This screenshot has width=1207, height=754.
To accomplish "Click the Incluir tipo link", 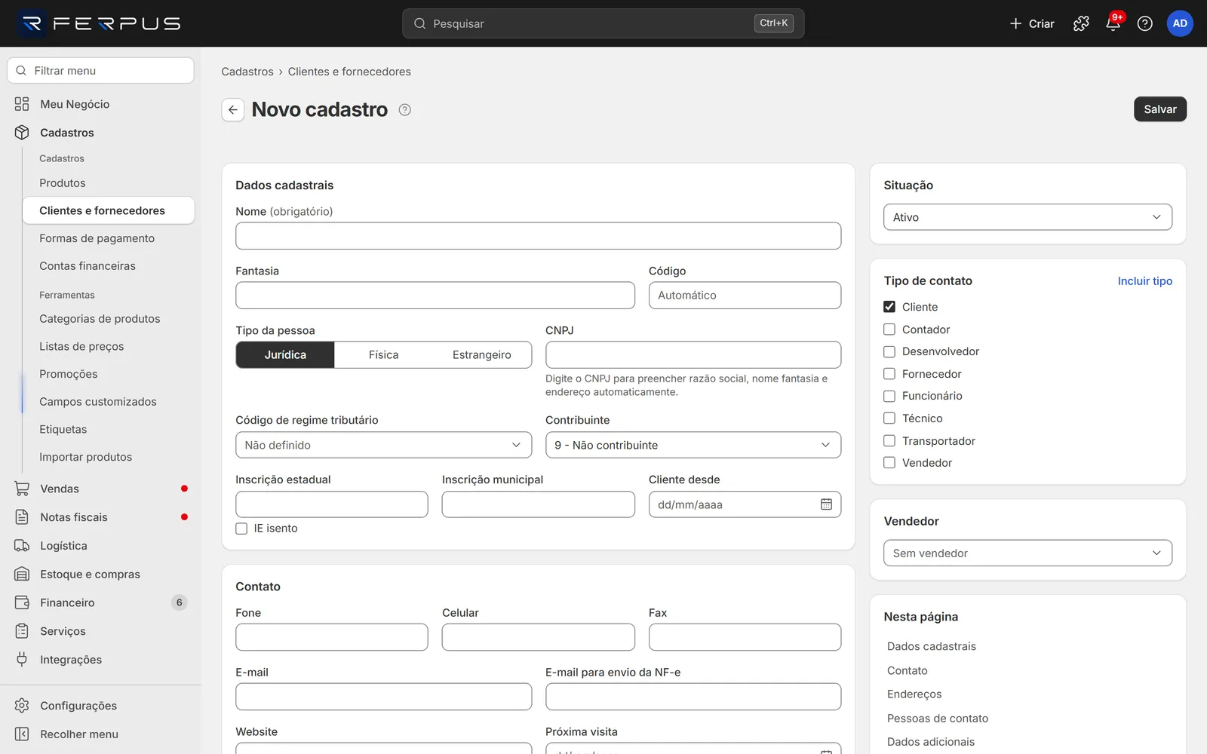I will click(x=1145, y=281).
